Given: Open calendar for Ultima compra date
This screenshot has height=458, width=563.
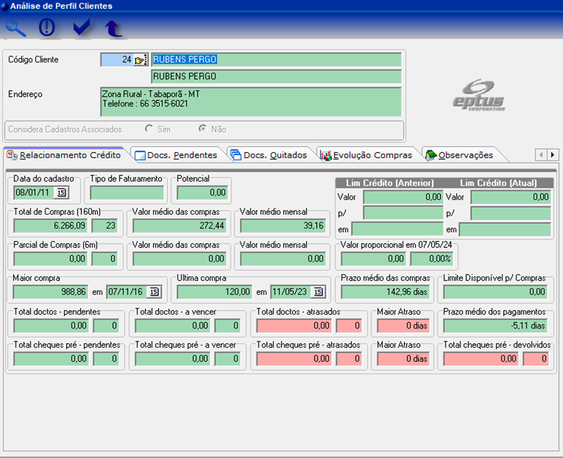Looking at the screenshot, I should (x=318, y=292).
